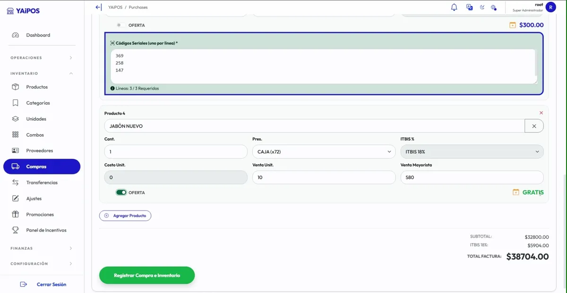Click the Compras truck icon
This screenshot has height=293, width=567.
[x=16, y=166]
